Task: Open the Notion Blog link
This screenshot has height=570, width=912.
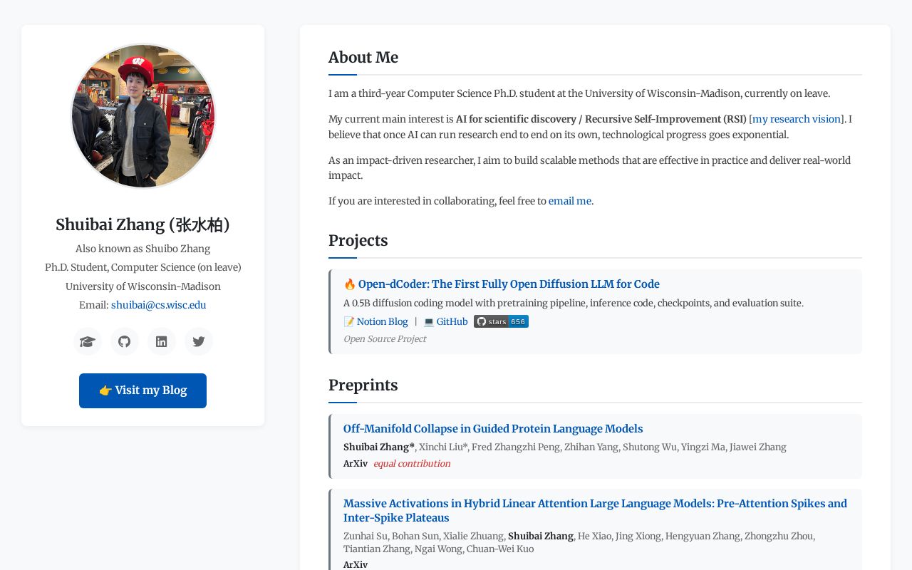Action: (382, 322)
